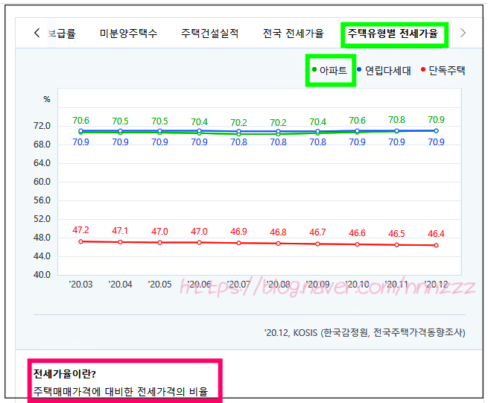The image size is (488, 403).
Task: Click x-axis label '20.04
Action: point(121,285)
